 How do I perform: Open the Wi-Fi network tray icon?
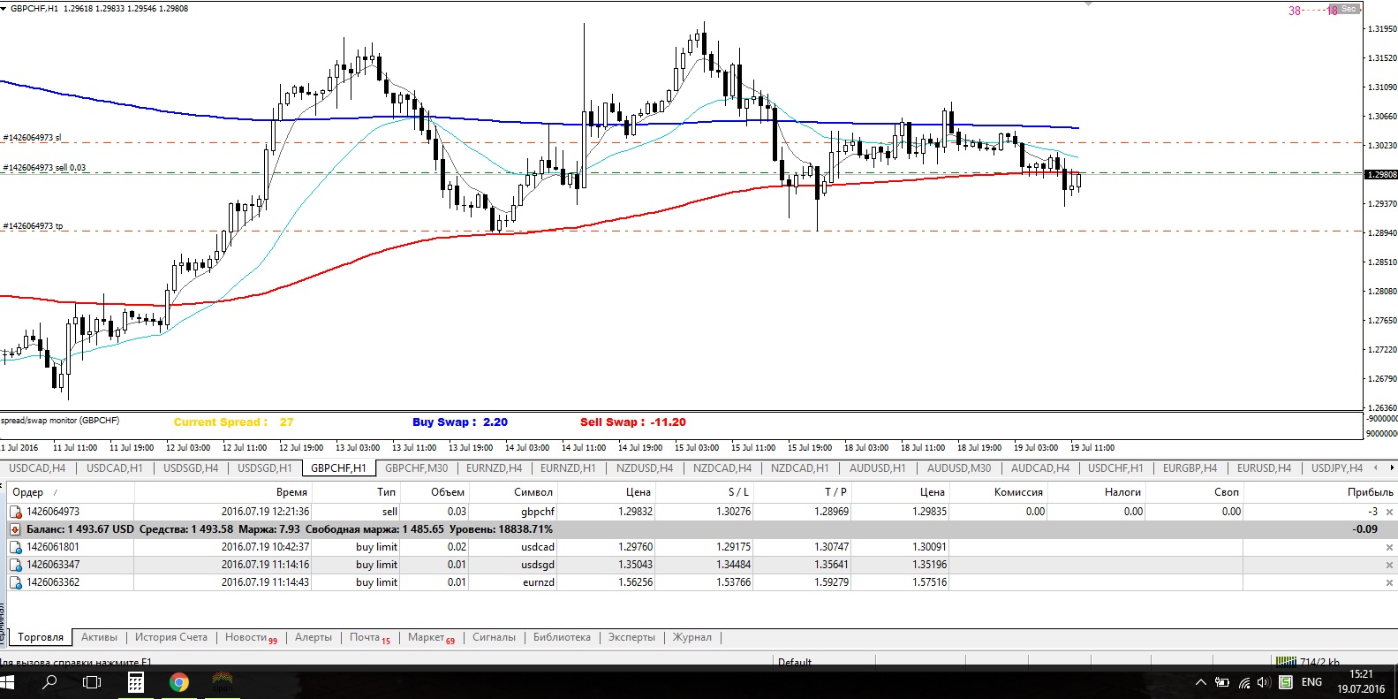[x=1244, y=682]
